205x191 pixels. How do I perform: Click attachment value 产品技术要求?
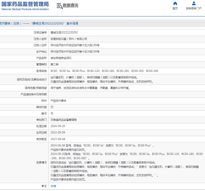coord(59,101)
